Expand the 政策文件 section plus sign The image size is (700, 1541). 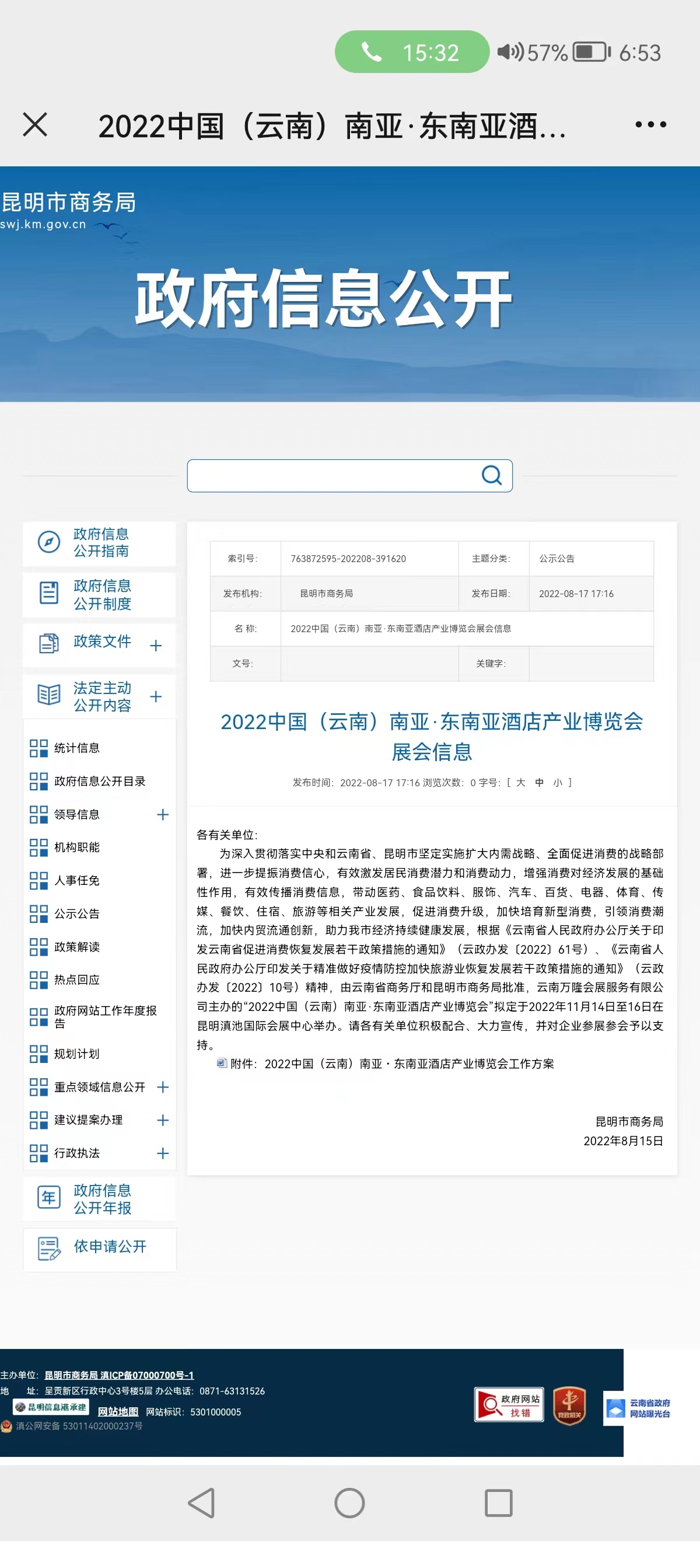tap(156, 646)
